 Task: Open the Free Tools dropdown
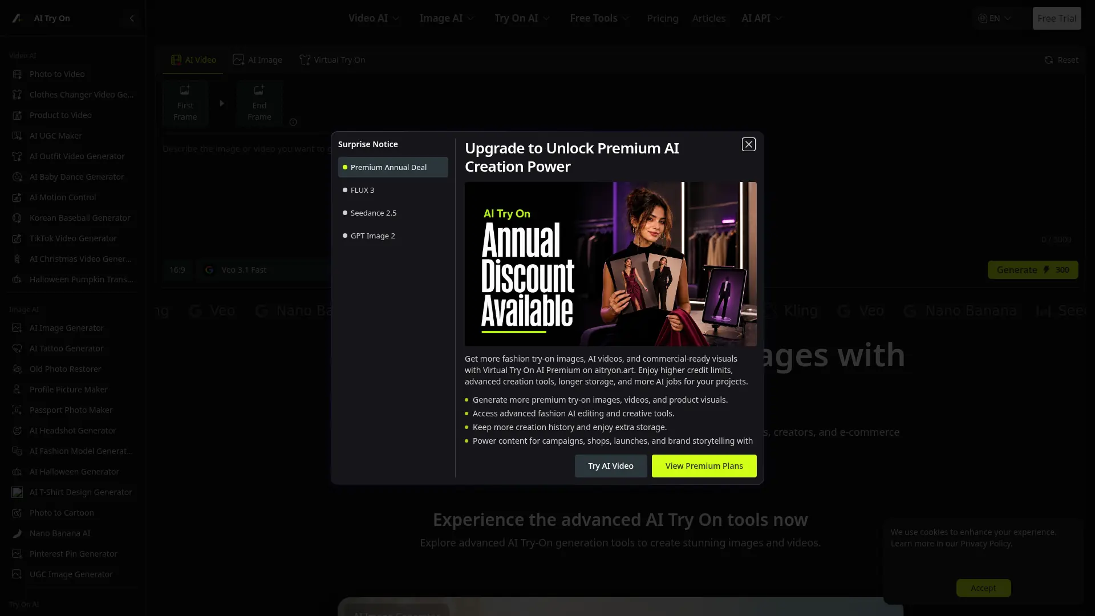(x=599, y=18)
